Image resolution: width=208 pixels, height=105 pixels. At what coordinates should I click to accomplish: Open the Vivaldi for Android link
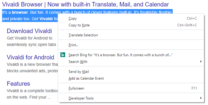coord(31,57)
